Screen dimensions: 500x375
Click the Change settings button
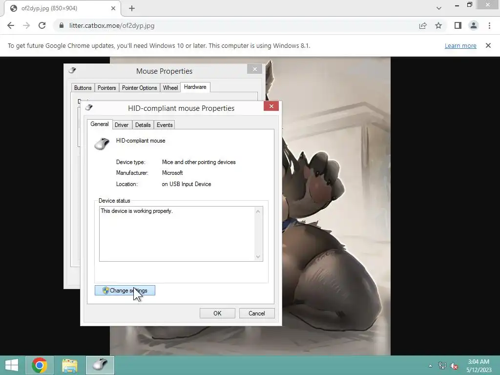point(125,291)
